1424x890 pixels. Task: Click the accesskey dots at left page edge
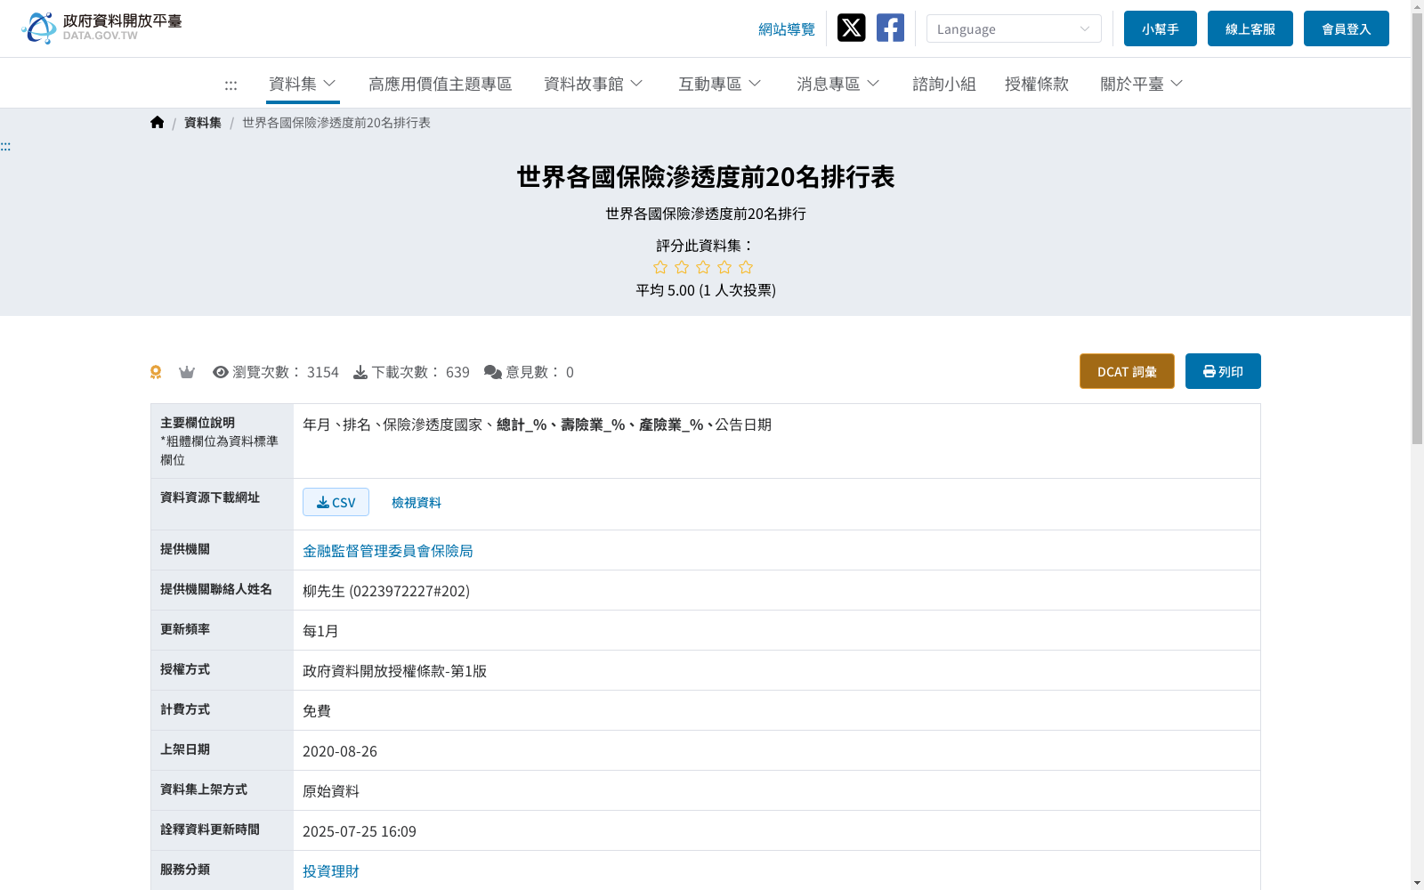tap(5, 146)
